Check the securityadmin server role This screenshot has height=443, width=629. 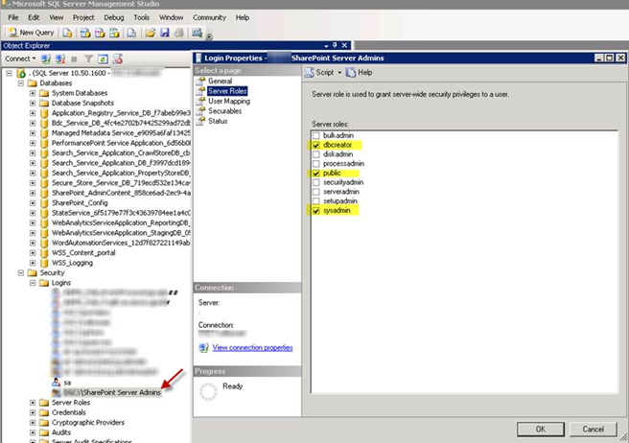(316, 182)
